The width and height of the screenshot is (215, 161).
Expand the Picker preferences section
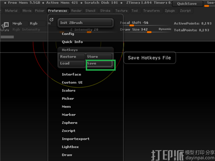point(68,98)
